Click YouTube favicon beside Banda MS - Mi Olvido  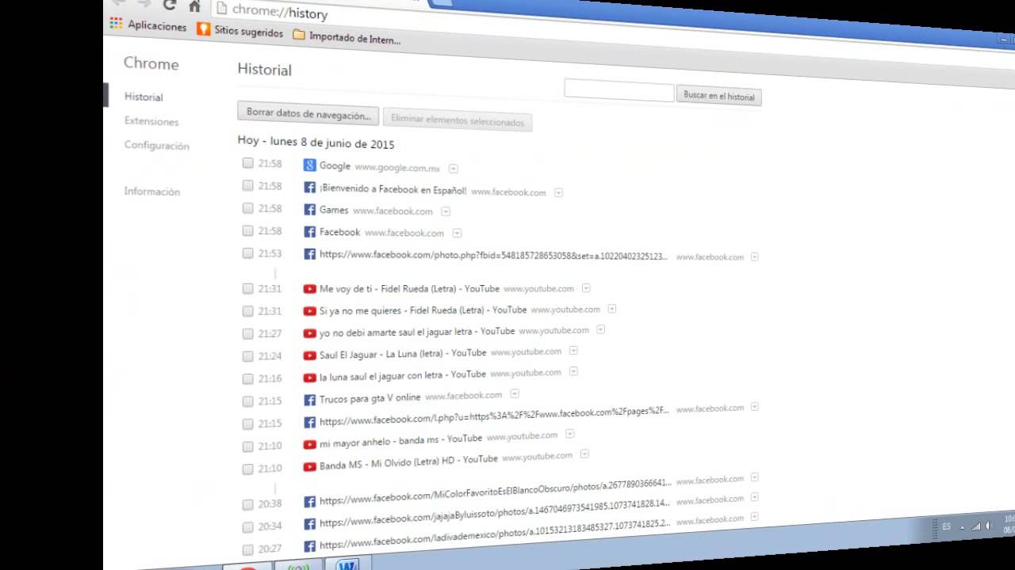tap(310, 467)
